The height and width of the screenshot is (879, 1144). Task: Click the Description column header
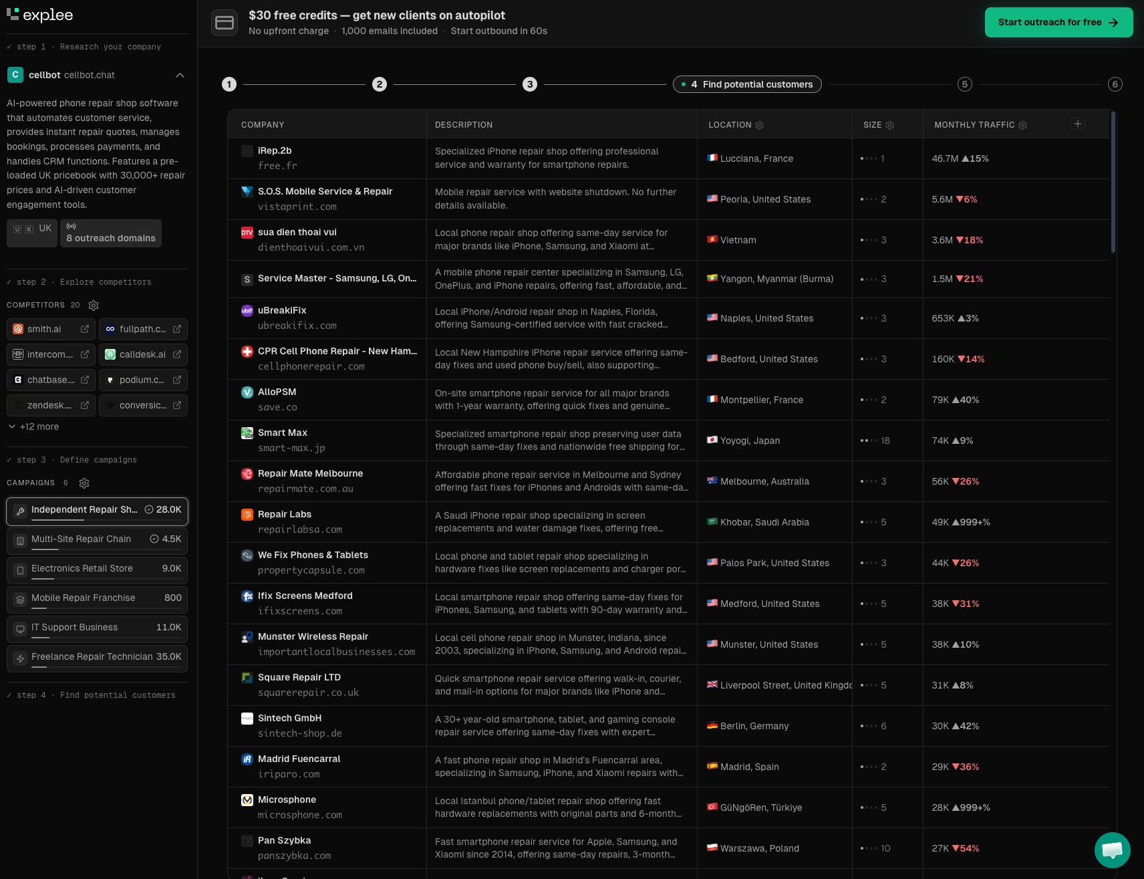(464, 125)
